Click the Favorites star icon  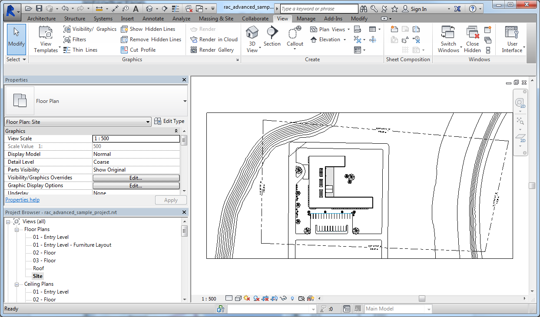click(x=394, y=9)
